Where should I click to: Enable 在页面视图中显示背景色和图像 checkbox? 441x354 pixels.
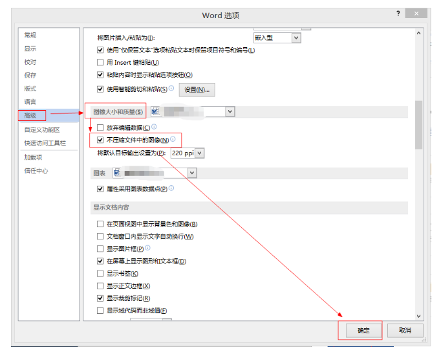click(x=100, y=224)
